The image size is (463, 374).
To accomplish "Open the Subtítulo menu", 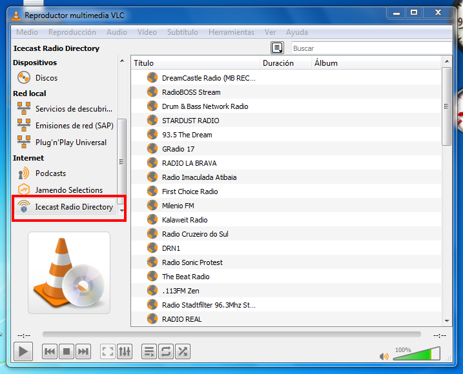I will (183, 32).
